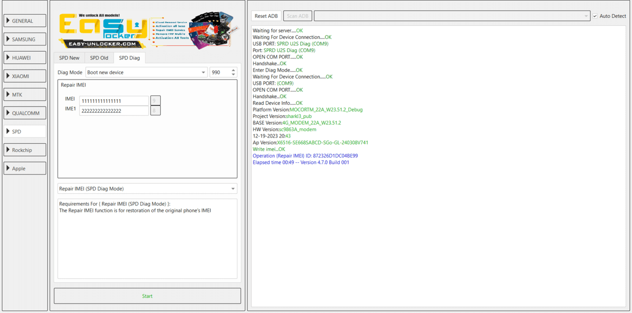This screenshot has width=632, height=313.
Task: Select the SPD sidebar category
Action: pyautogui.click(x=25, y=132)
